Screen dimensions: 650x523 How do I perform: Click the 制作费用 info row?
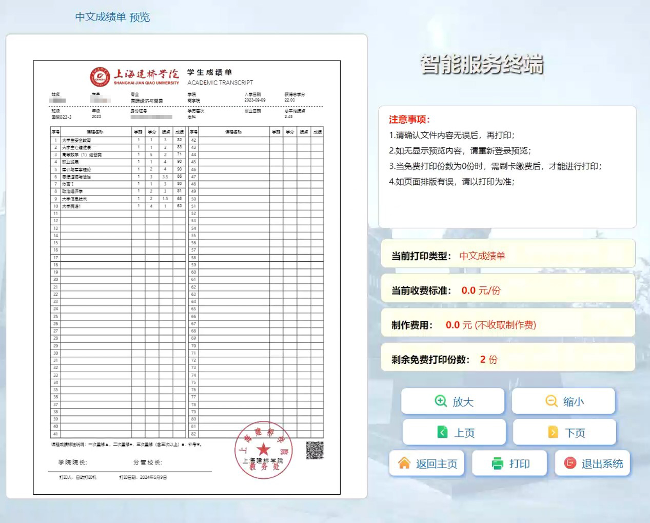click(x=507, y=325)
